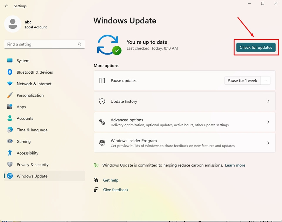
Task: Click Check for updates button
Action: click(x=256, y=48)
